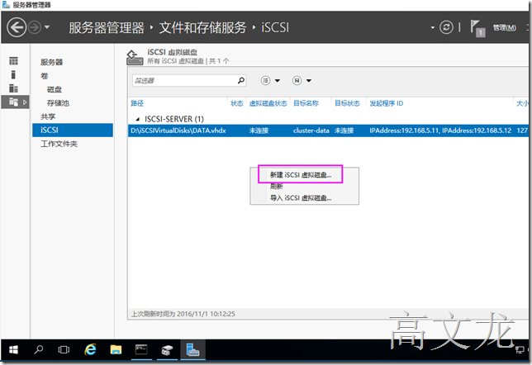Sort by 虚拟磁盘状态 column header
532x365 pixels.
click(268, 103)
